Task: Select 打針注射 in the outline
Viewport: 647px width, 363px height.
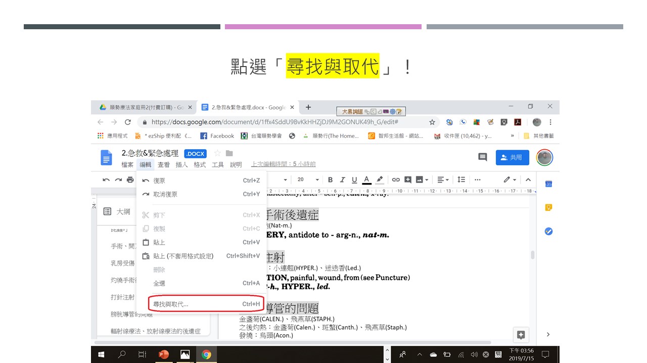Action: pyautogui.click(x=123, y=297)
